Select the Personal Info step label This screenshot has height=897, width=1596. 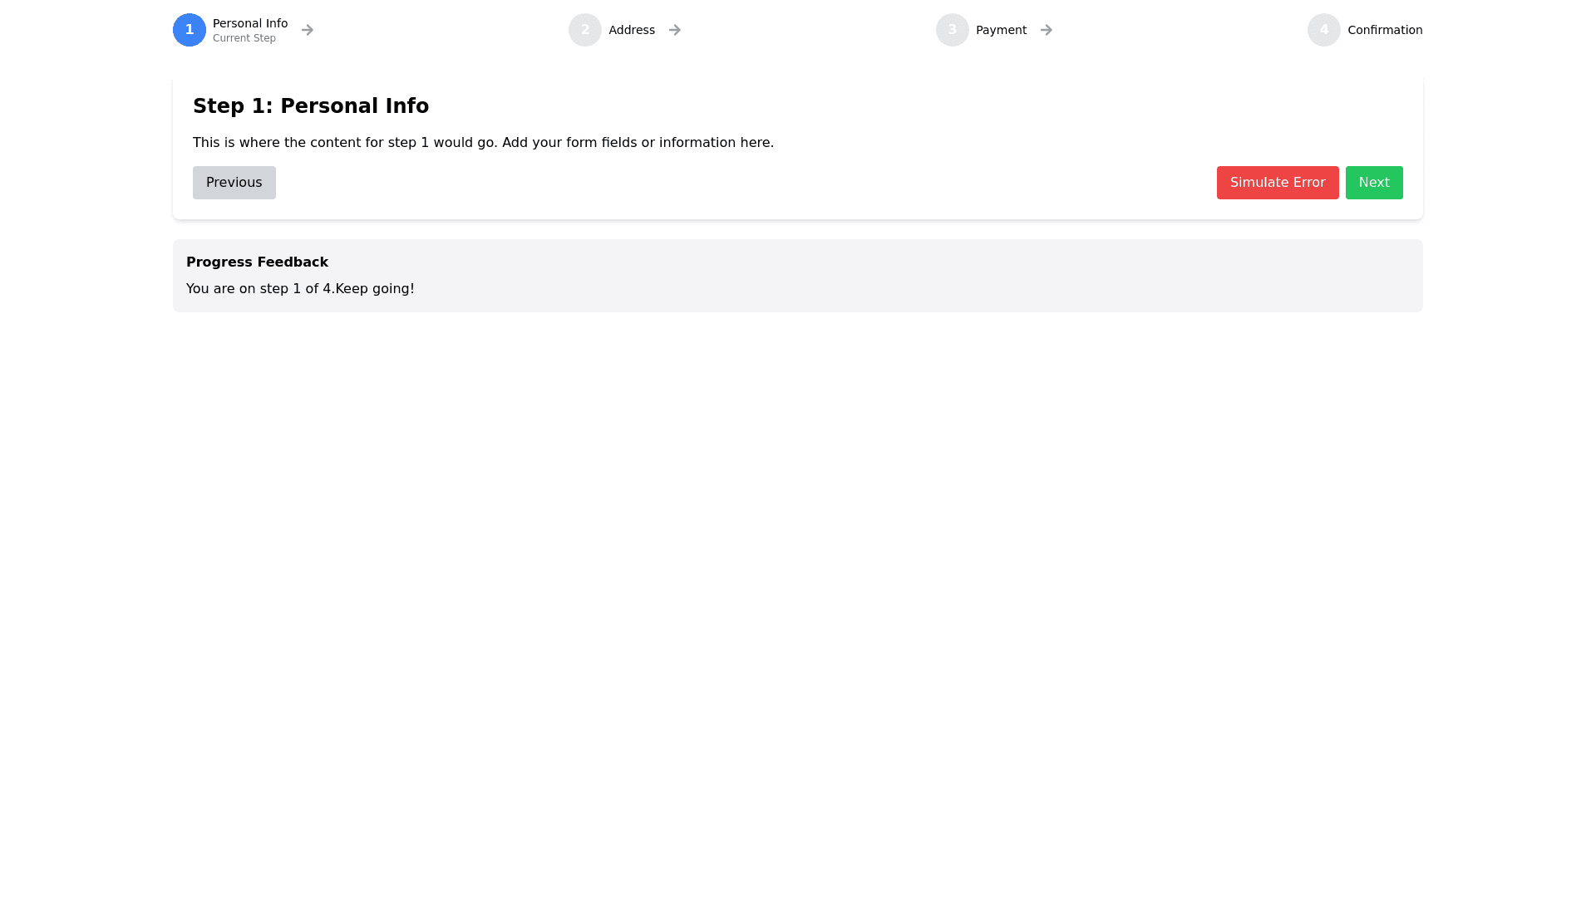[x=250, y=23]
